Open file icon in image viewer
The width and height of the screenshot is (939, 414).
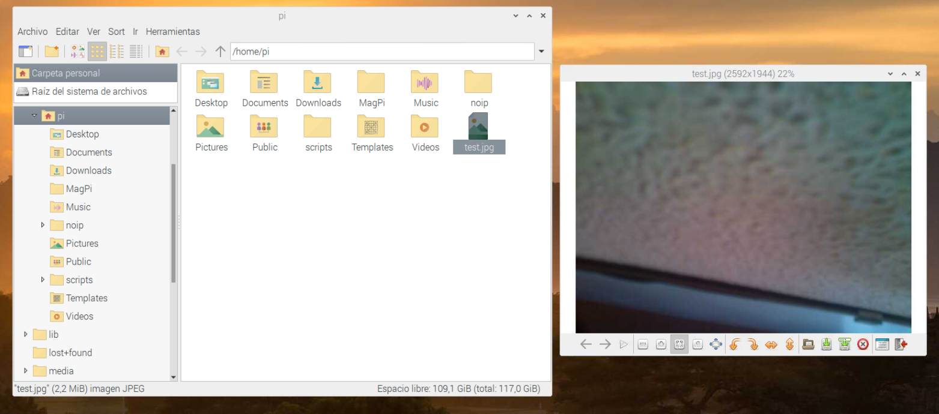click(808, 344)
